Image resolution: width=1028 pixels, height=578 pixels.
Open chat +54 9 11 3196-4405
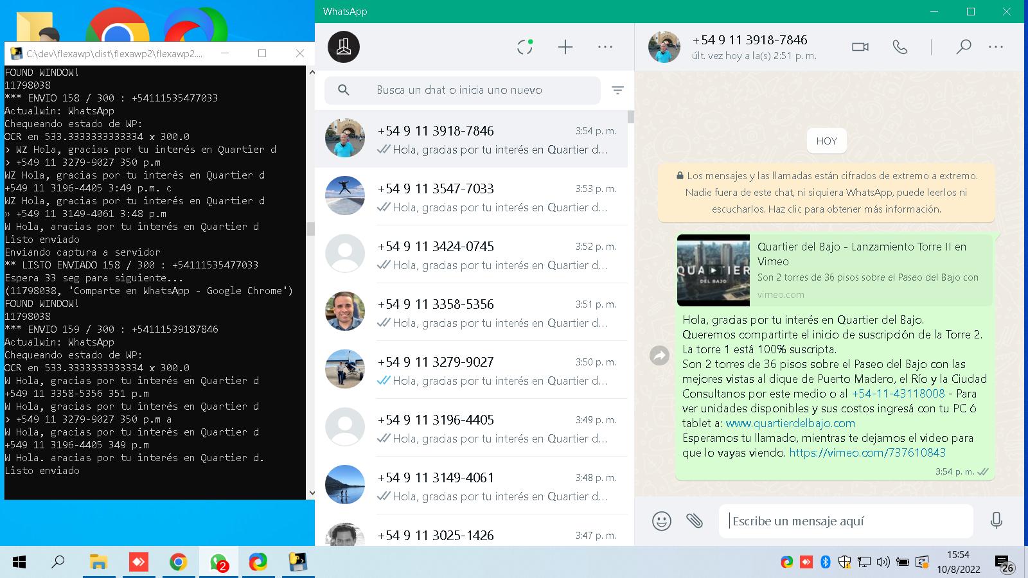click(471, 428)
